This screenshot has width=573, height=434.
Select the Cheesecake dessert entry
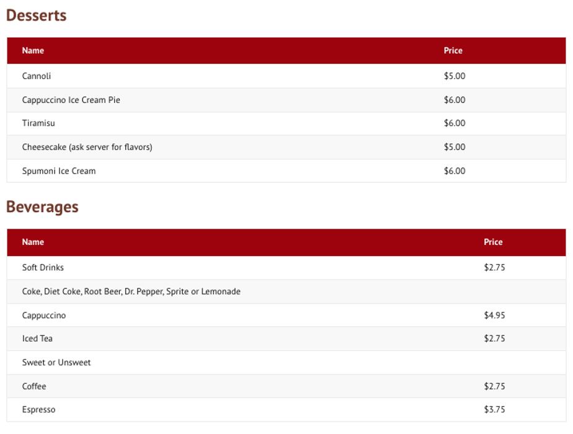click(x=87, y=147)
